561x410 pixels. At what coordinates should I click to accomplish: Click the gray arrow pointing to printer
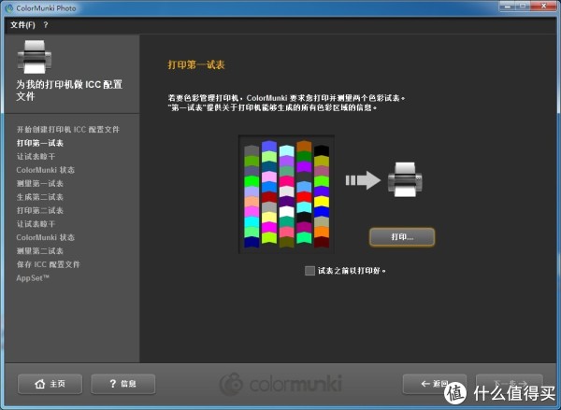coord(363,180)
